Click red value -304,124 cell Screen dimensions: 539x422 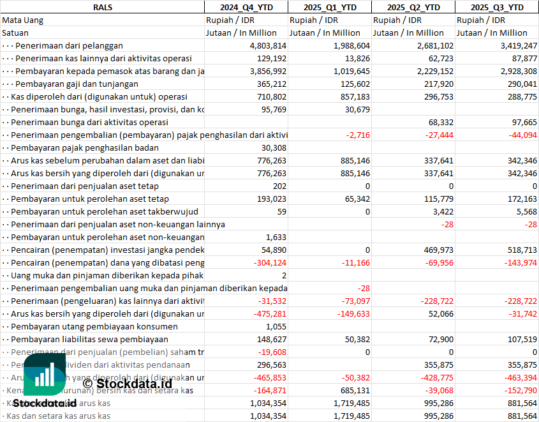coord(246,262)
